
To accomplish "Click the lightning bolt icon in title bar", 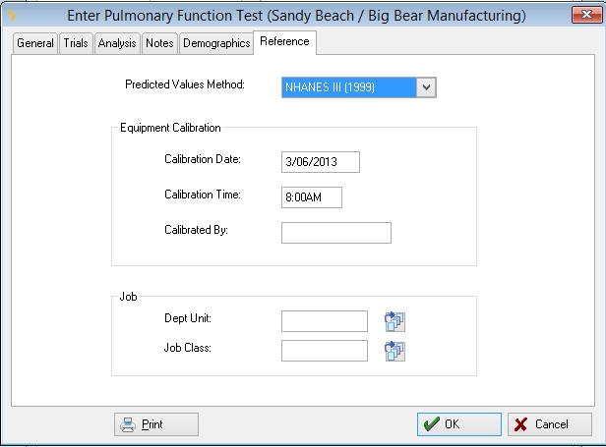I will tap(12, 15).
